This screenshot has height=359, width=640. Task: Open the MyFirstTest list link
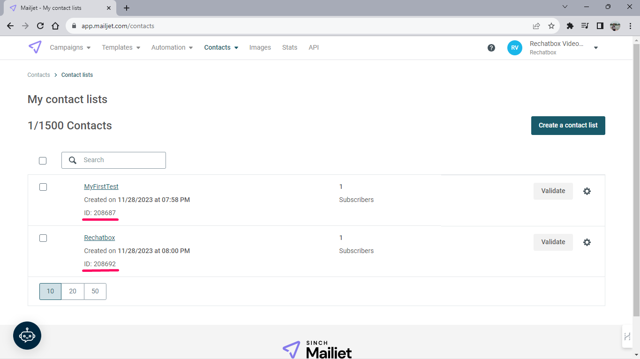pyautogui.click(x=101, y=187)
